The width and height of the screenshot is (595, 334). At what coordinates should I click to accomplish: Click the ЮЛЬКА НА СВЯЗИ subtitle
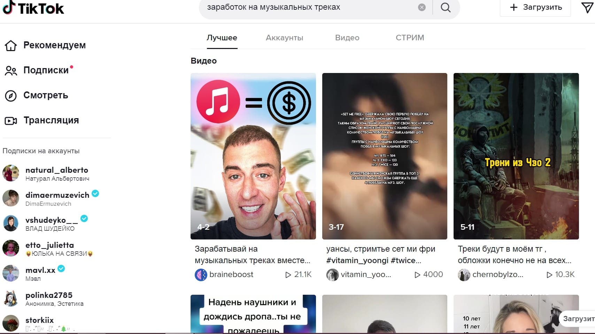pyautogui.click(x=59, y=254)
